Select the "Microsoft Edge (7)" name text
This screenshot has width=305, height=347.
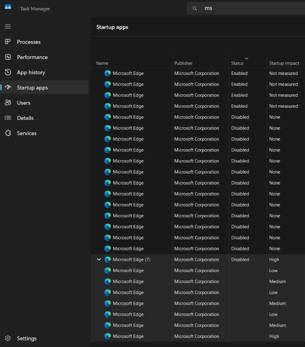(x=131, y=259)
